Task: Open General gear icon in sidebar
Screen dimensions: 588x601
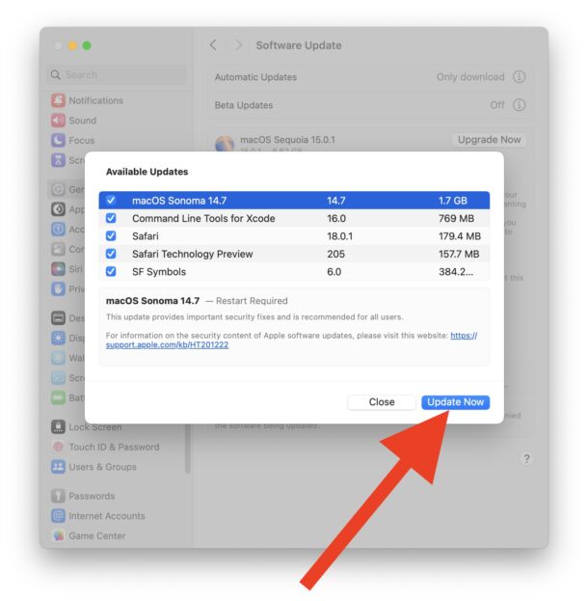Action: (58, 189)
